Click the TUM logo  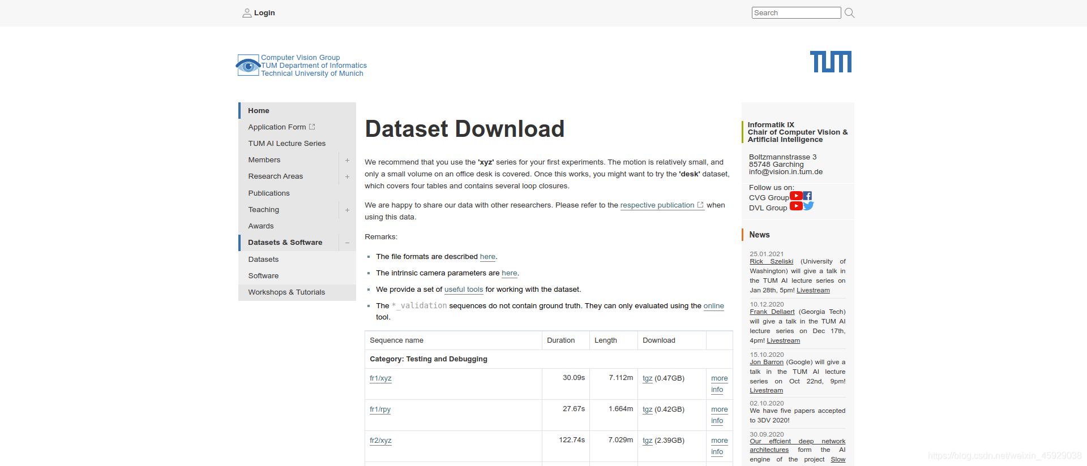point(831,62)
